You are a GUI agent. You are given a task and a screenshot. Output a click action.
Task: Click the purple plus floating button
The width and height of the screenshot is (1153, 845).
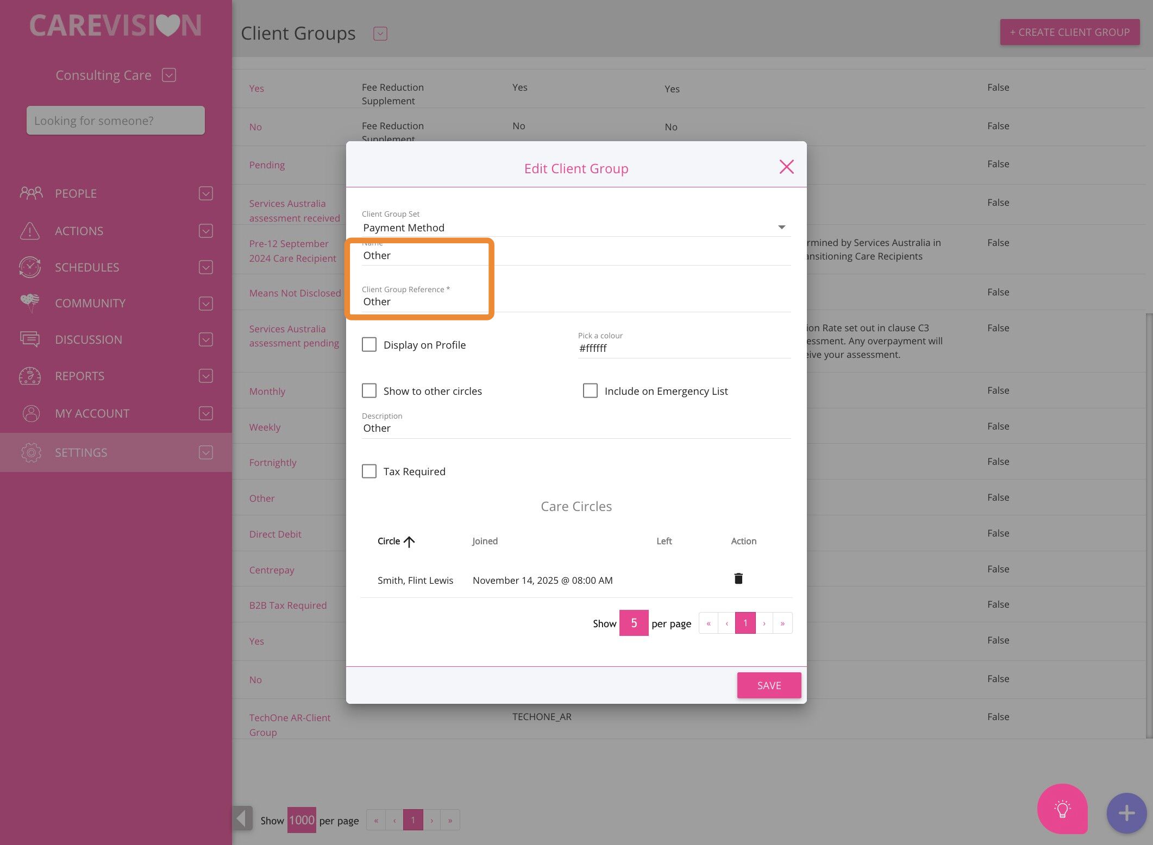tap(1126, 813)
